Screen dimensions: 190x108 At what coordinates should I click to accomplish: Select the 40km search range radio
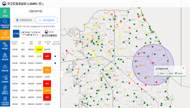[167, 73]
